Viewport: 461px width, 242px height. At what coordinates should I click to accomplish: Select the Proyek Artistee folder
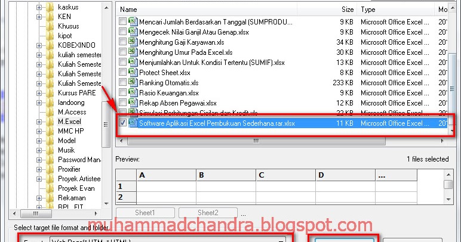click(79, 179)
